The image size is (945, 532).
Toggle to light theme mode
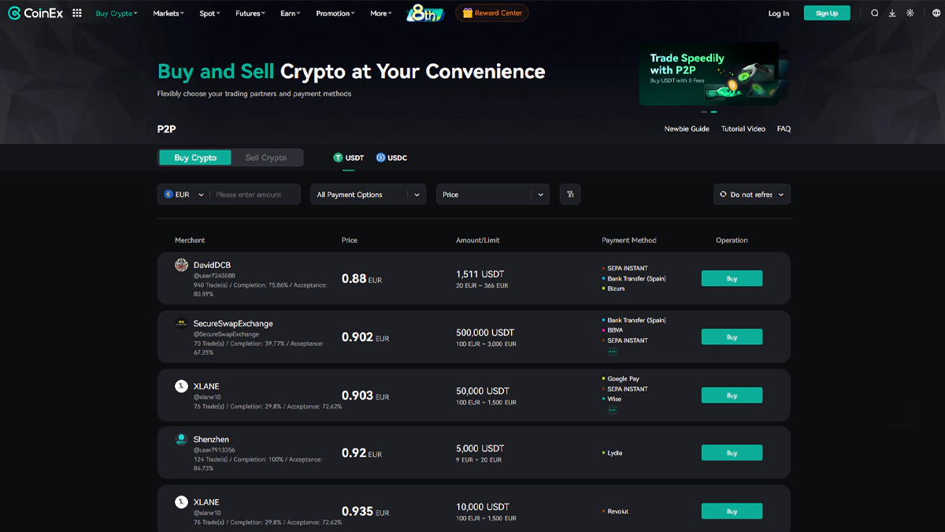[x=912, y=13]
